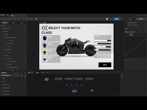Select State Machine 1 in Animations list
The width and height of the screenshot is (147, 110).
point(10,75)
